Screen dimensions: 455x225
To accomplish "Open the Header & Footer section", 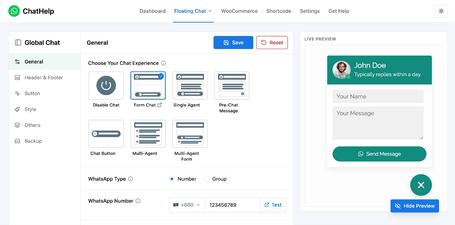I will tap(45, 78).
